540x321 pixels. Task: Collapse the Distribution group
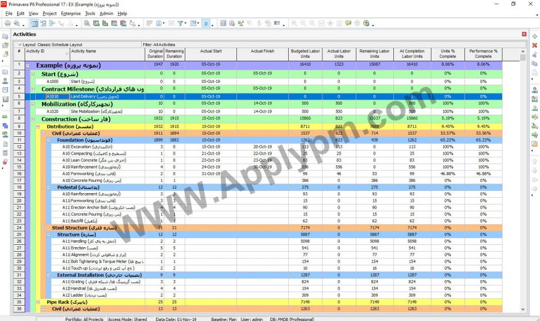click(38, 127)
